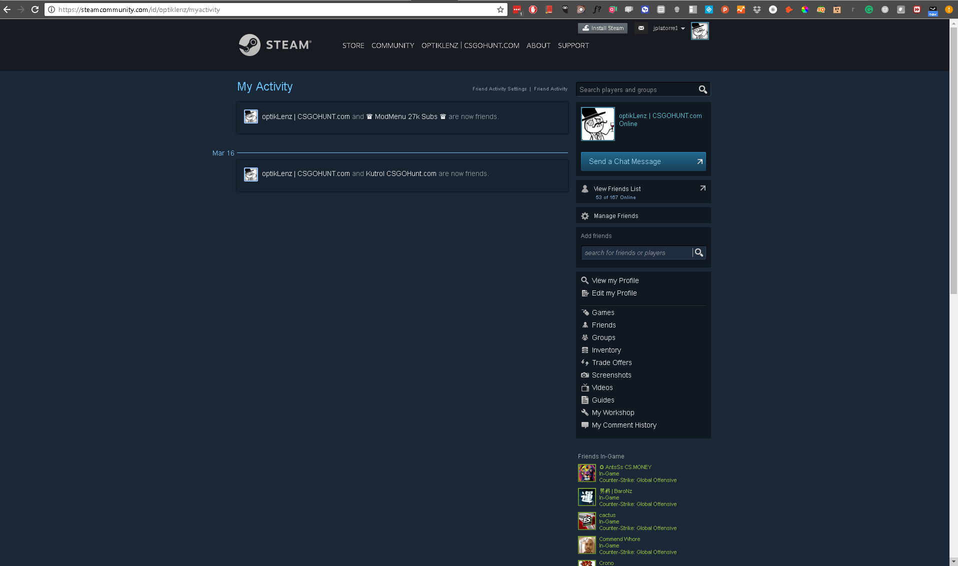Open the SUPPORT menu item
958x566 pixels.
pyautogui.click(x=573, y=45)
